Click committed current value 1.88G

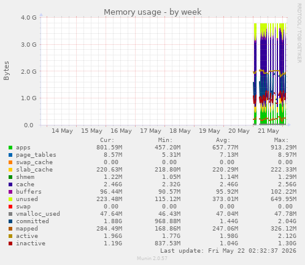click(113, 221)
